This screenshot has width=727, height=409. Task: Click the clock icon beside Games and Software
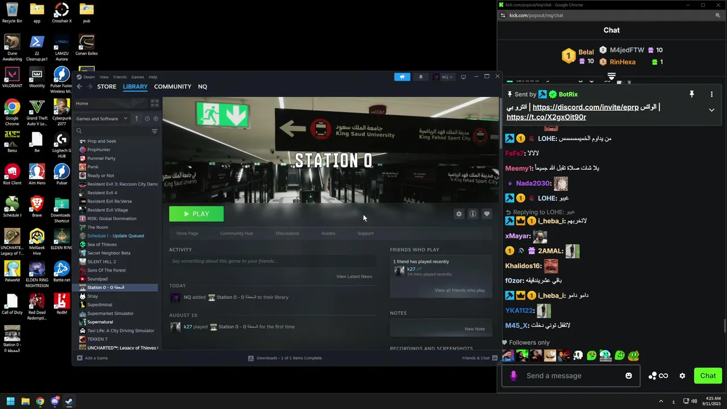click(147, 118)
